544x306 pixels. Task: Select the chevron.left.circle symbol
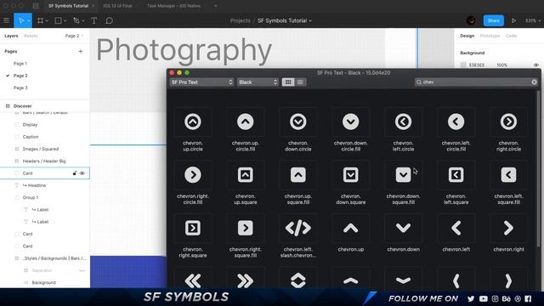pos(403,122)
